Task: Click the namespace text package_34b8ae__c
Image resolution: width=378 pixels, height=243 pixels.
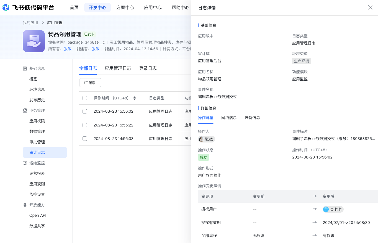Action: (x=86, y=42)
